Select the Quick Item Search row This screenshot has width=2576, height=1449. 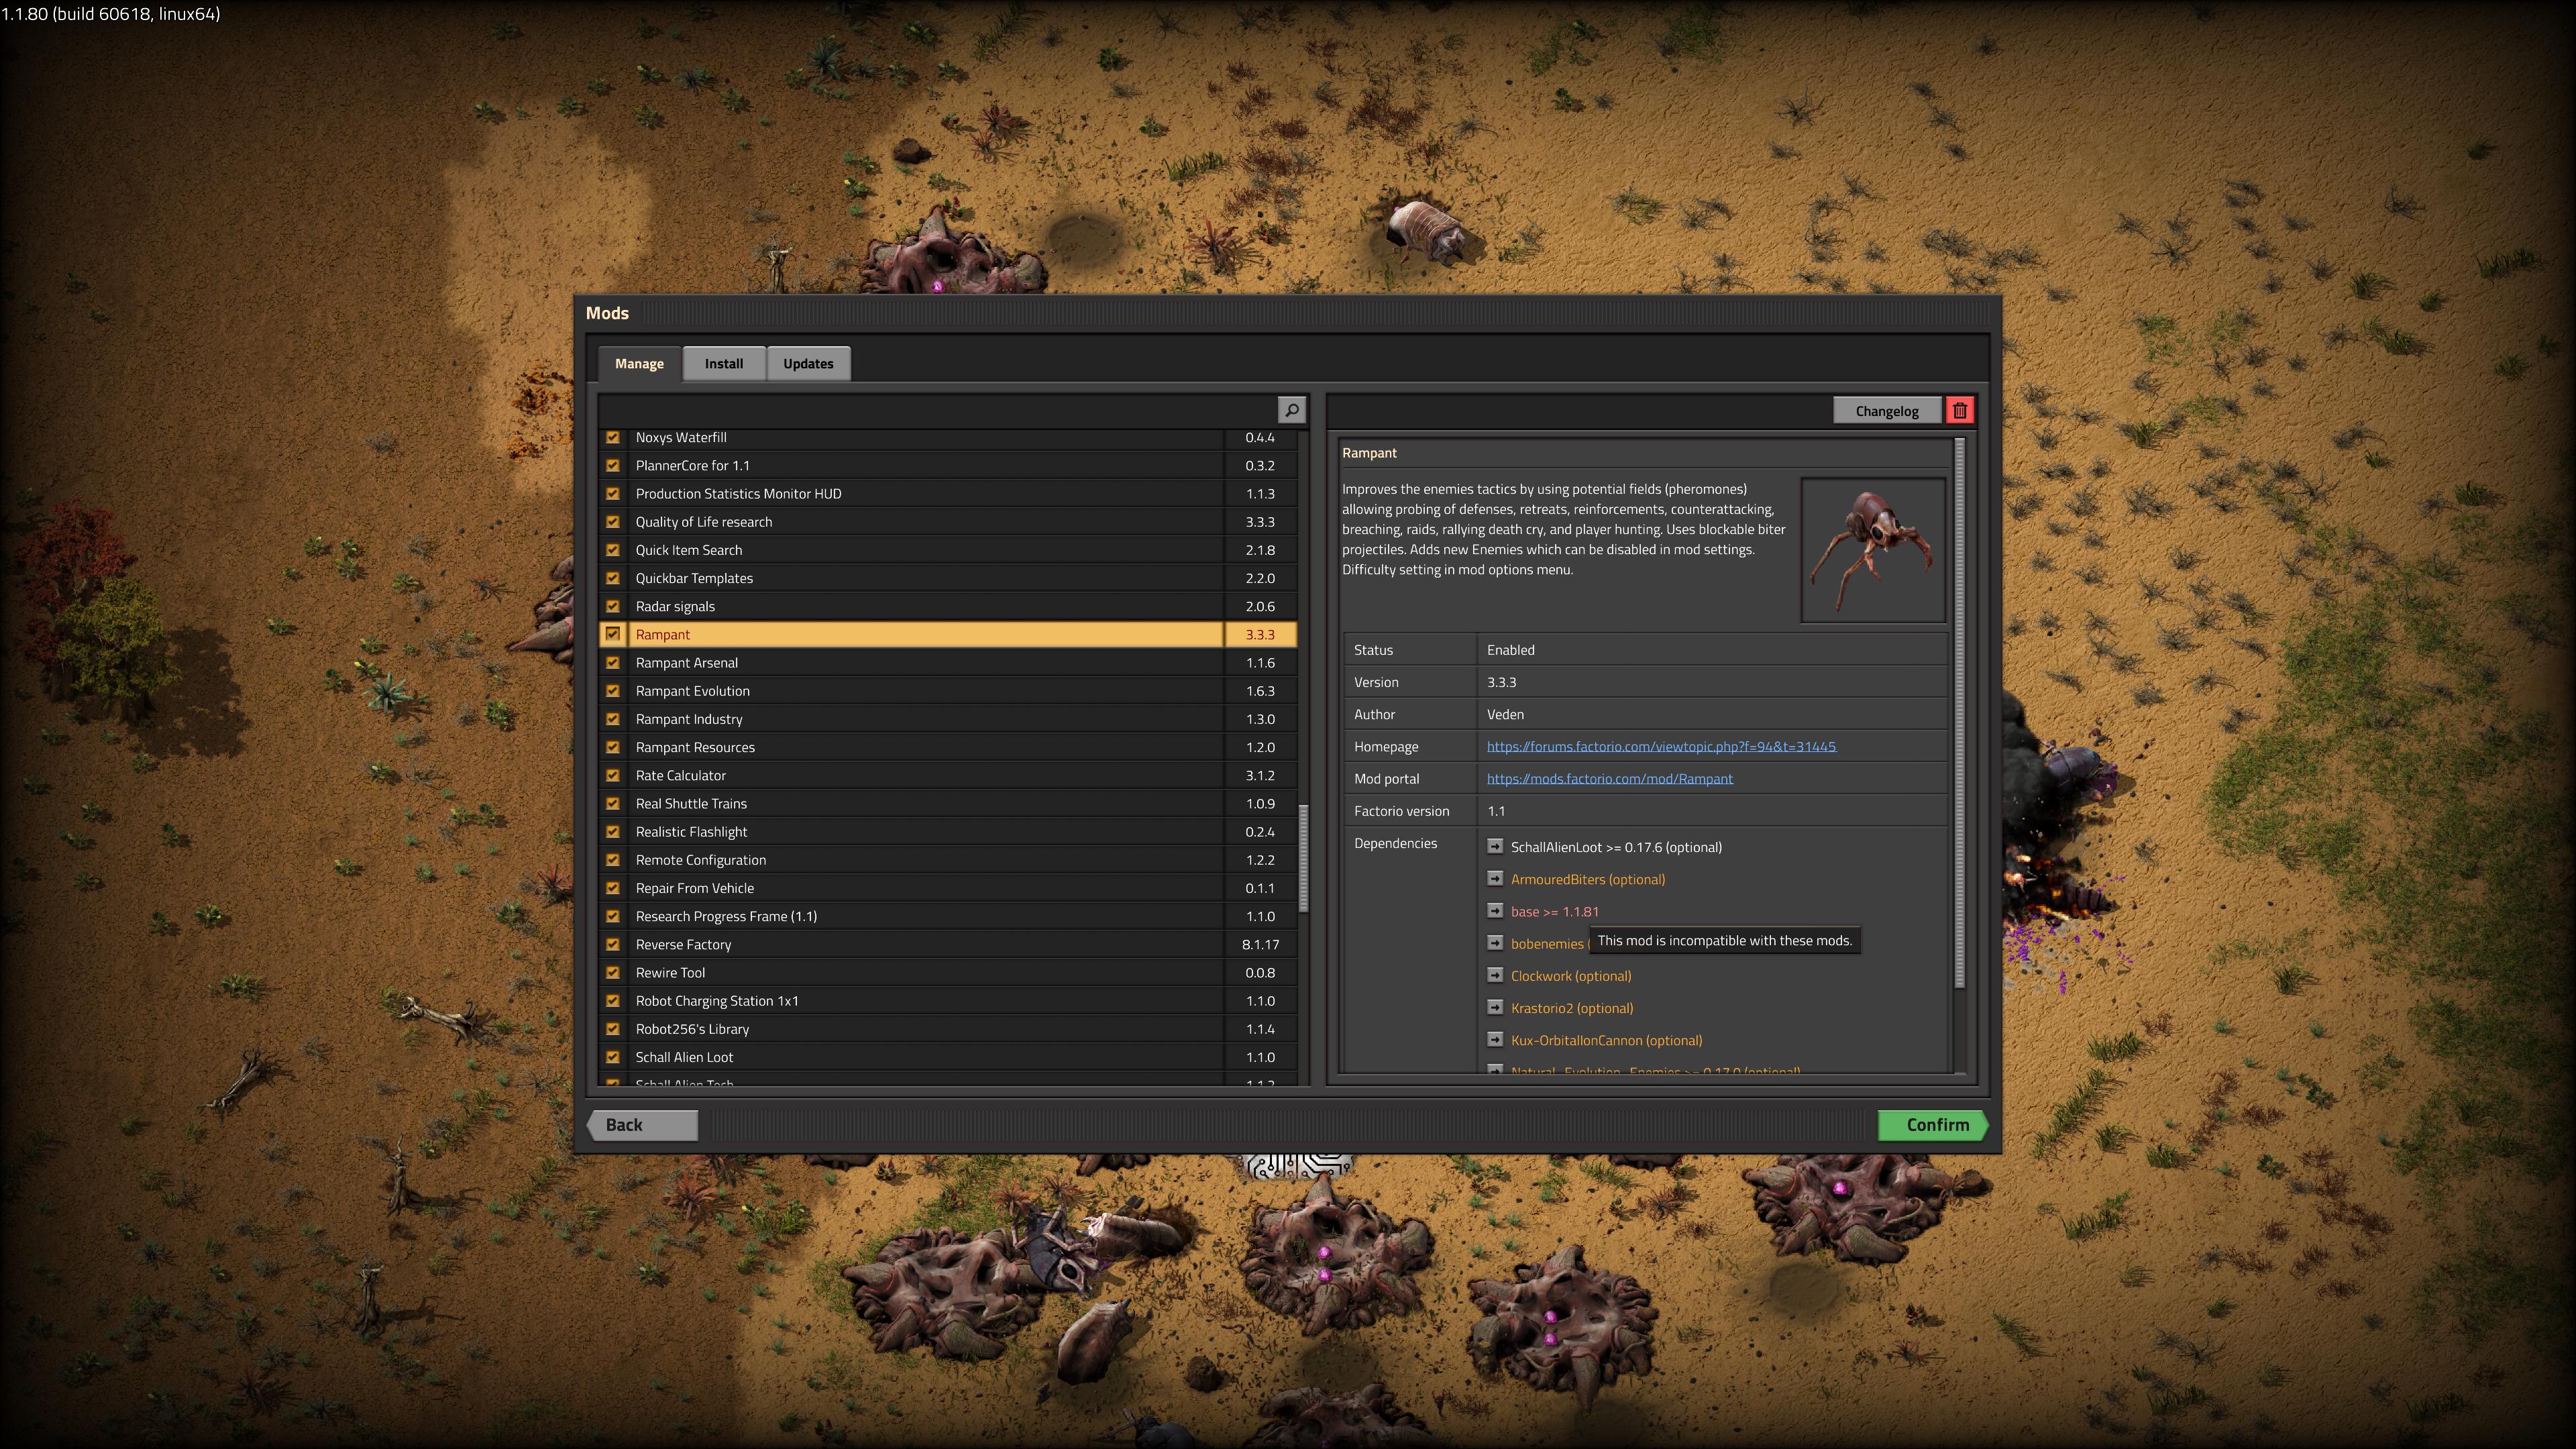(x=948, y=549)
